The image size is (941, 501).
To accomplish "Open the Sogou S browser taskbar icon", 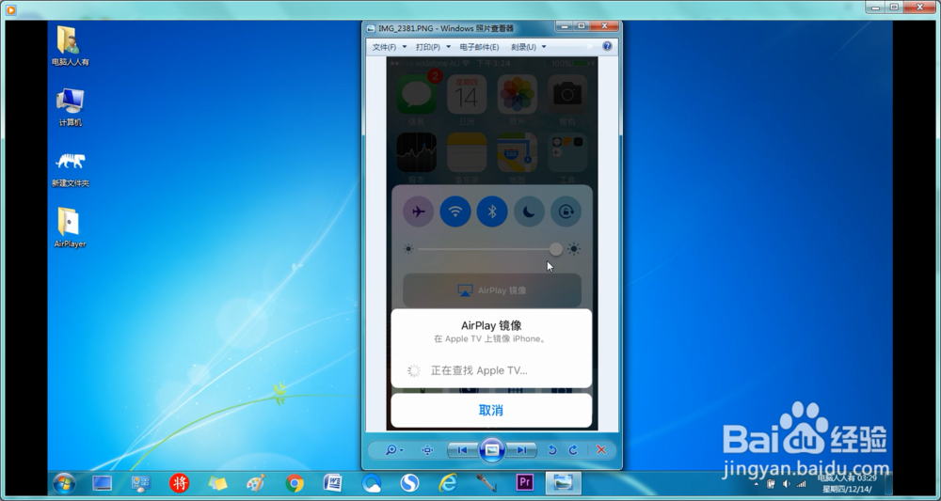I will click(410, 483).
